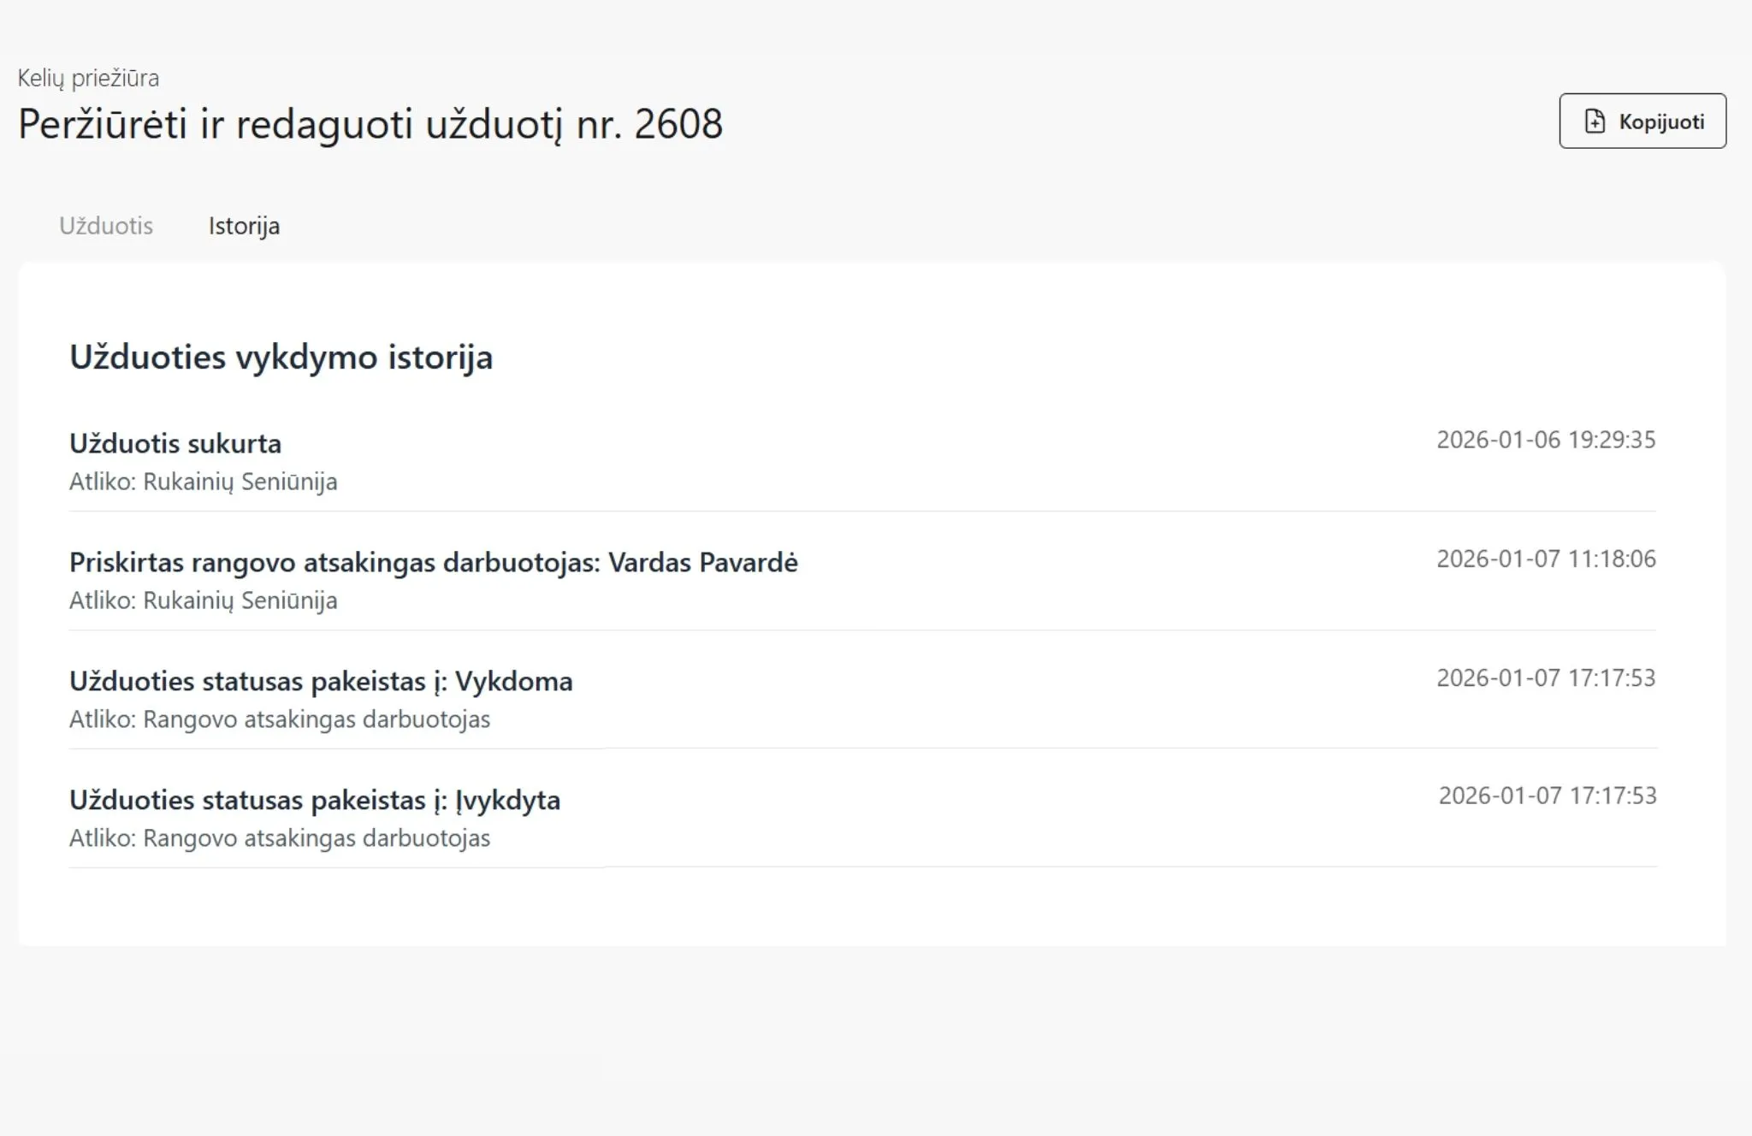The width and height of the screenshot is (1752, 1136).
Task: Click the Įvykdyta entry's 17:17:53 timestamp
Action: tap(1548, 796)
